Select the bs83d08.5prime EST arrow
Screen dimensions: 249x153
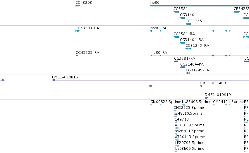click(x=183, y=105)
